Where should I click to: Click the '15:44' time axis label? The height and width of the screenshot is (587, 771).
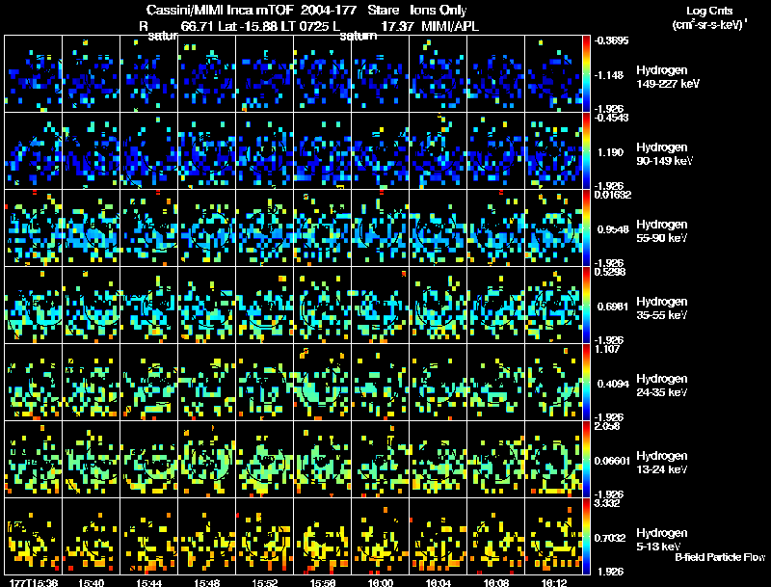[x=149, y=582]
